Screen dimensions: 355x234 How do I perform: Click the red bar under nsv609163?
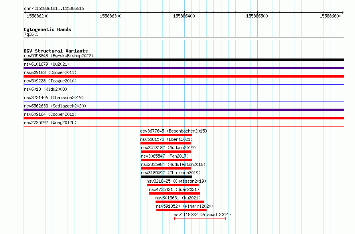tap(183, 76)
